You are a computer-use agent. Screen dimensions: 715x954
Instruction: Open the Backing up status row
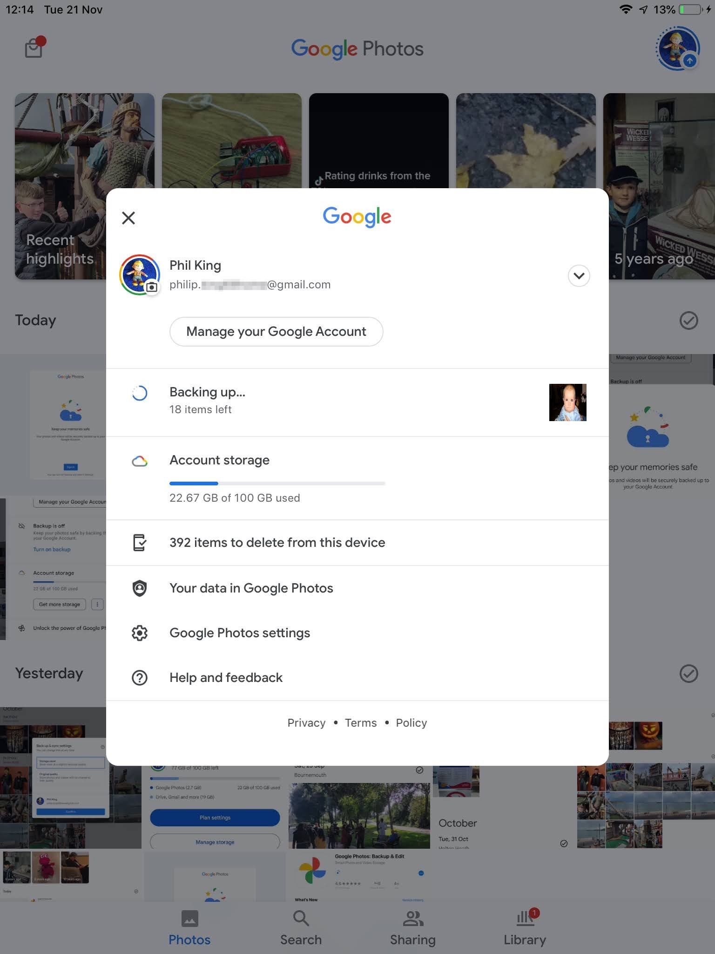click(x=357, y=402)
